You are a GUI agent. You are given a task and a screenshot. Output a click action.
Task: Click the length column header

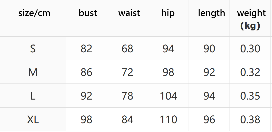pos(211,13)
